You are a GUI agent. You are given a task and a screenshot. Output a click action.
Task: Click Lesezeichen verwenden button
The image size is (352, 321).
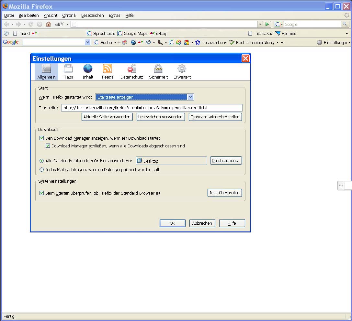(x=161, y=117)
